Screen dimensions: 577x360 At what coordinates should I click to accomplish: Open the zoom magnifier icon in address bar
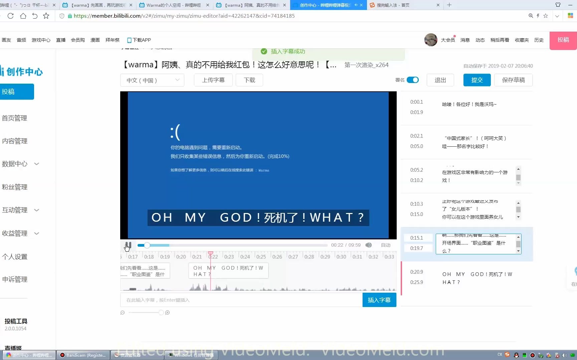pyautogui.click(x=531, y=16)
